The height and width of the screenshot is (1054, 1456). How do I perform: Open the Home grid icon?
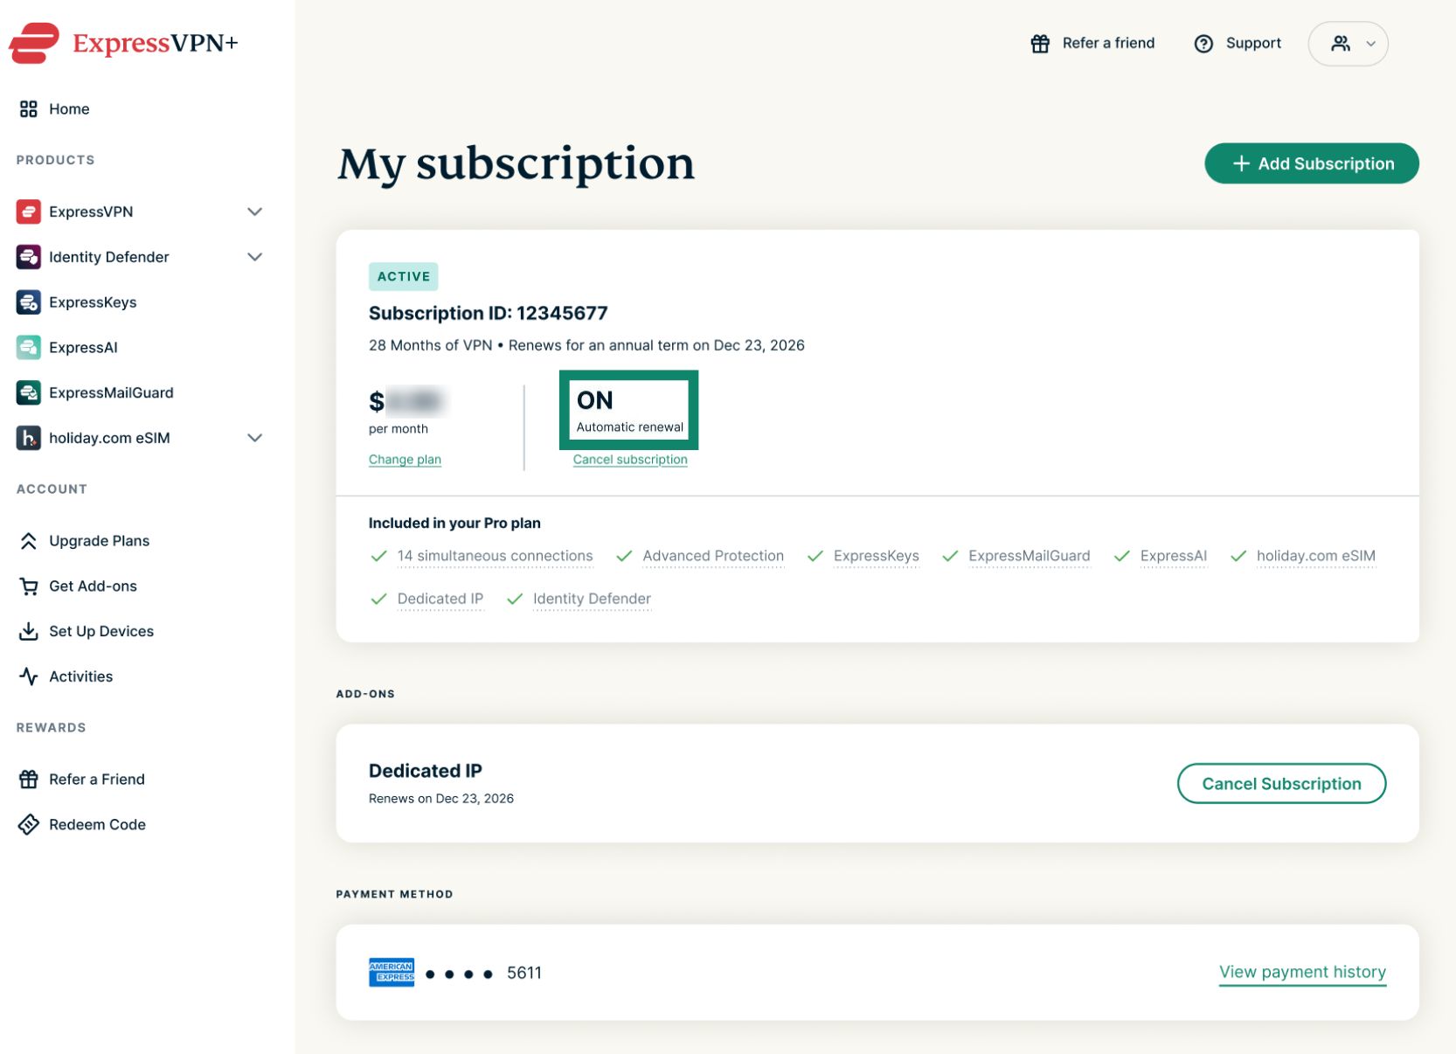[x=28, y=108]
